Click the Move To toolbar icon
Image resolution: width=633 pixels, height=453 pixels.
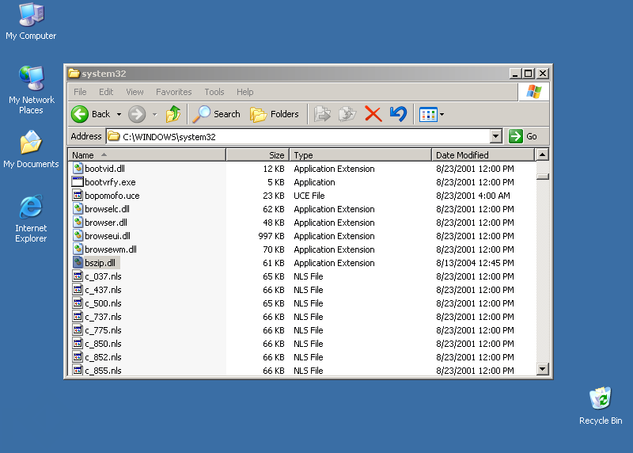coord(322,114)
